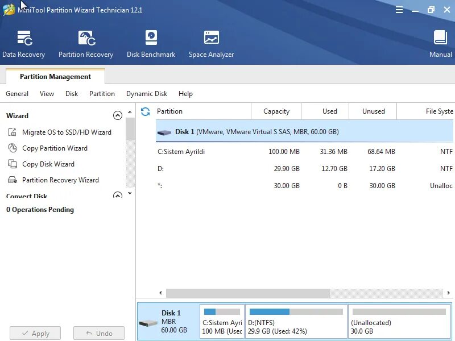Screen dimensions: 455x341
Task: Collapse the Convert Disk section
Action: pyautogui.click(x=118, y=195)
